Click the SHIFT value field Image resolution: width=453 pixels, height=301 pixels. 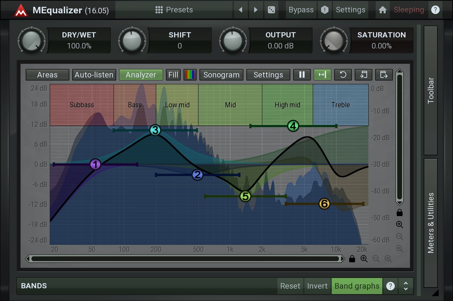coord(180,46)
